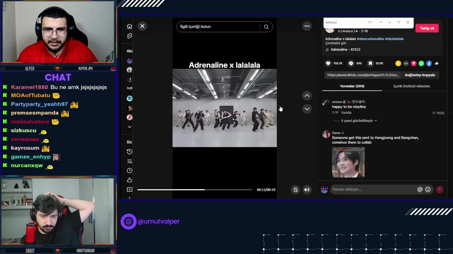The width and height of the screenshot is (453, 254).
Task: Go to next find-in-page match
Action: click(x=389, y=22)
